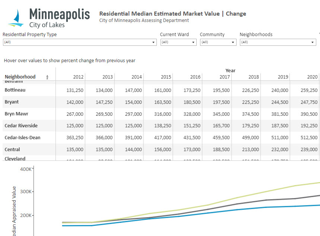Click Bryant 2020 value 247,750
The width and height of the screenshot is (320, 236).
click(x=309, y=102)
